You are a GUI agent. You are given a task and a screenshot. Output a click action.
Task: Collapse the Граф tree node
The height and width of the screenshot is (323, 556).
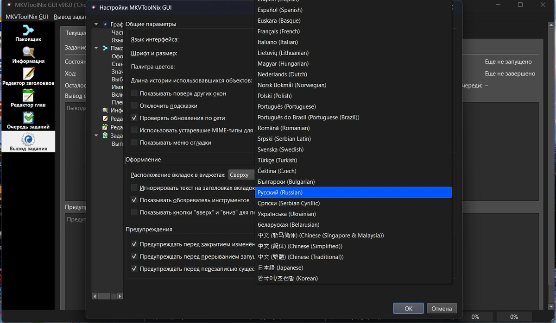point(96,24)
